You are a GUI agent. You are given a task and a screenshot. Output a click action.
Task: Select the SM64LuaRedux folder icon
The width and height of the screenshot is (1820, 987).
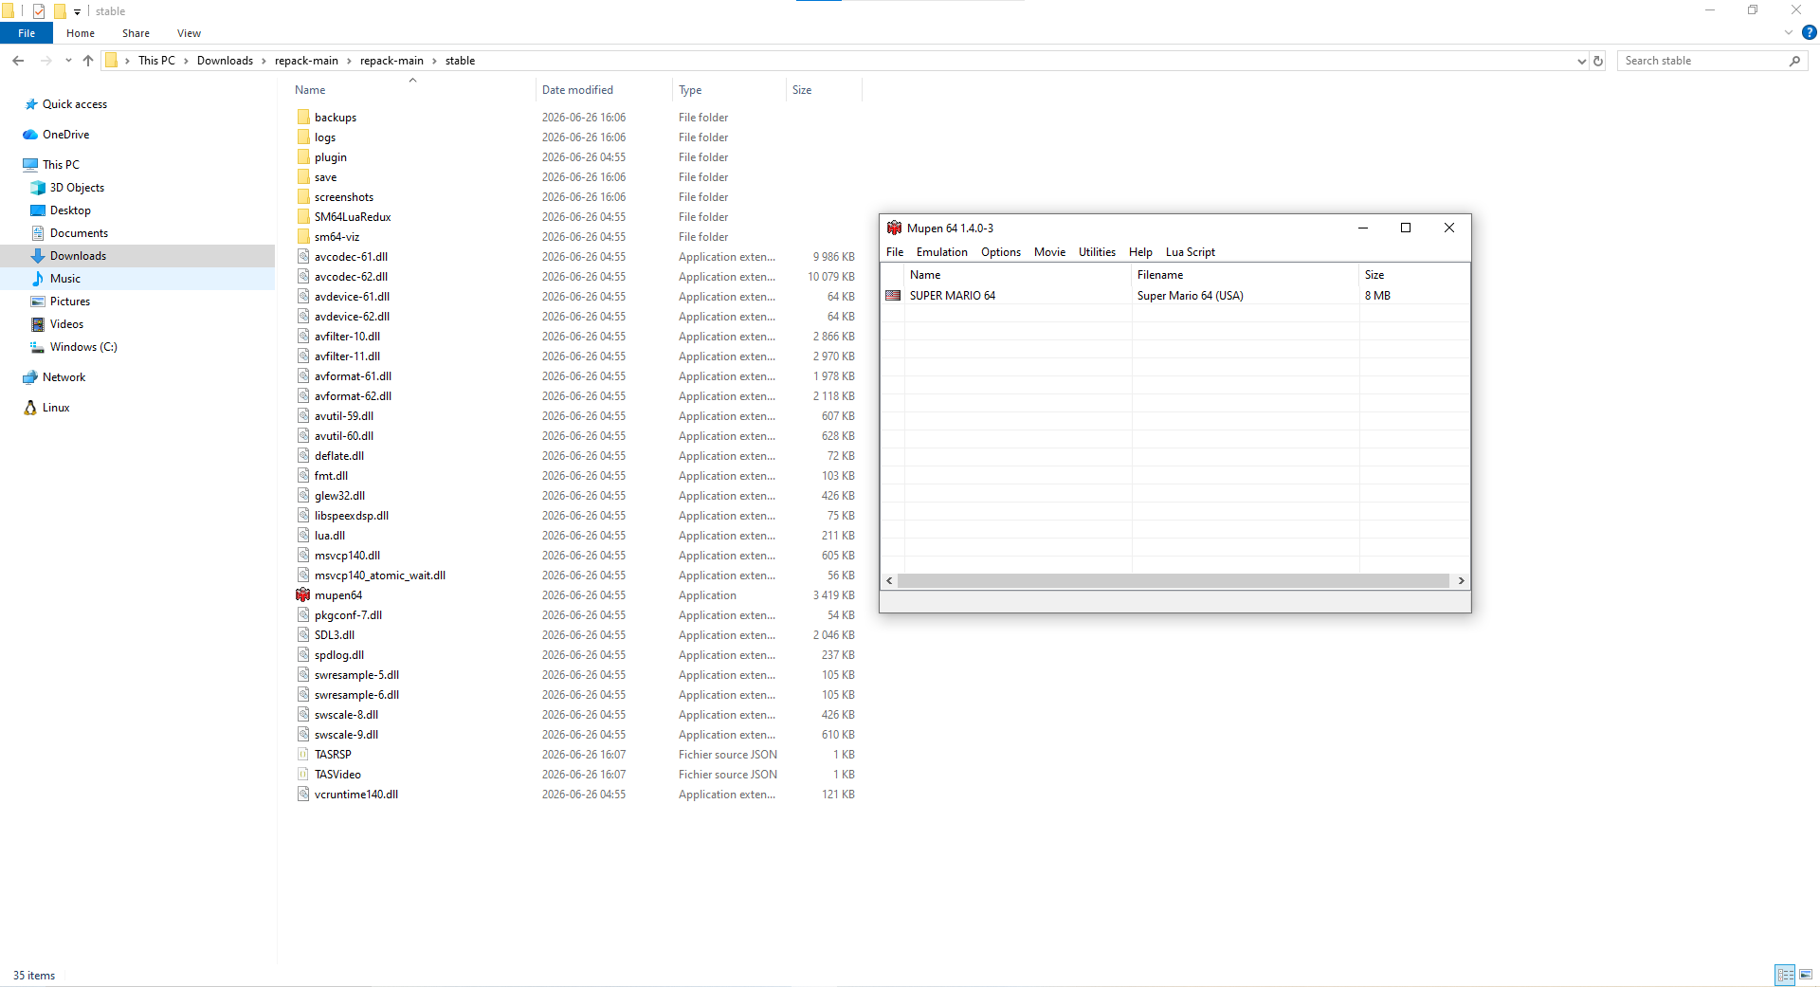303,217
